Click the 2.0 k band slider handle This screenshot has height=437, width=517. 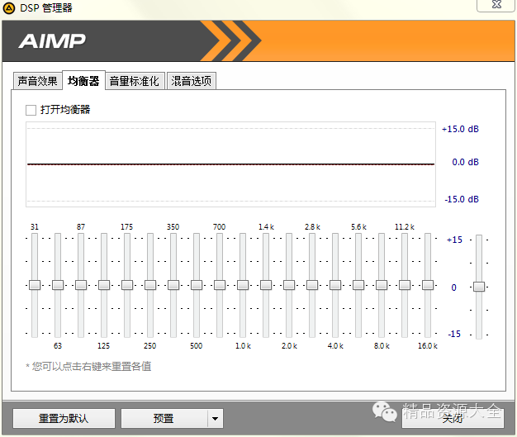tap(289, 285)
